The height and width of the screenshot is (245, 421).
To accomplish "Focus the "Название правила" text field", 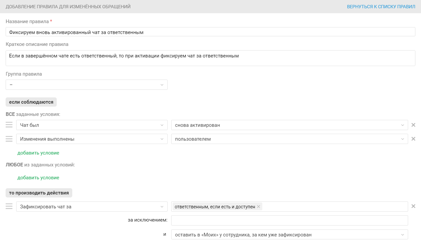I will pyautogui.click(x=210, y=32).
